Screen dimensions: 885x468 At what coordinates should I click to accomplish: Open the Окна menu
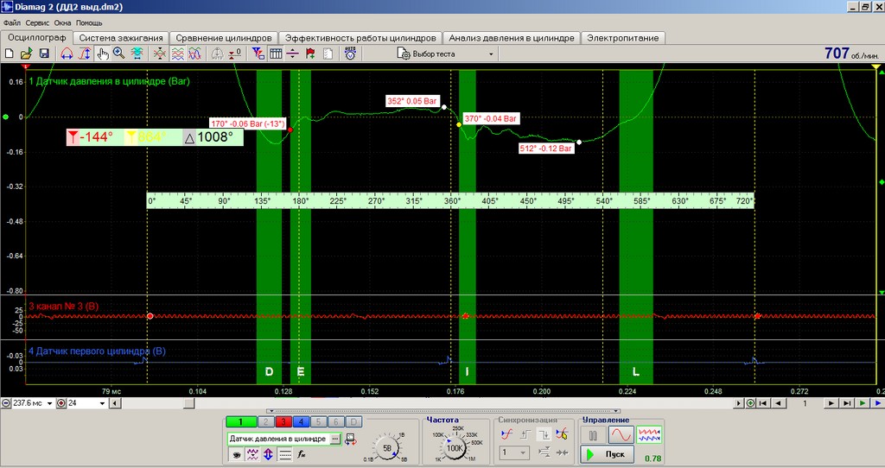click(x=62, y=23)
